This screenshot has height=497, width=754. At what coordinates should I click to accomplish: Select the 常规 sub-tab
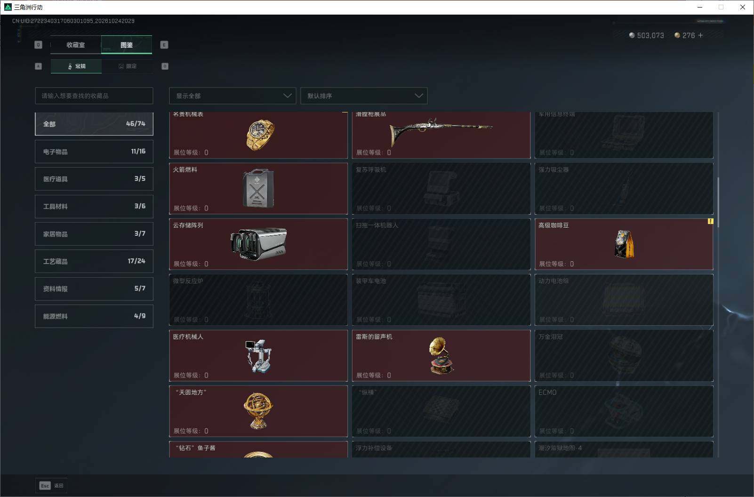(76, 66)
